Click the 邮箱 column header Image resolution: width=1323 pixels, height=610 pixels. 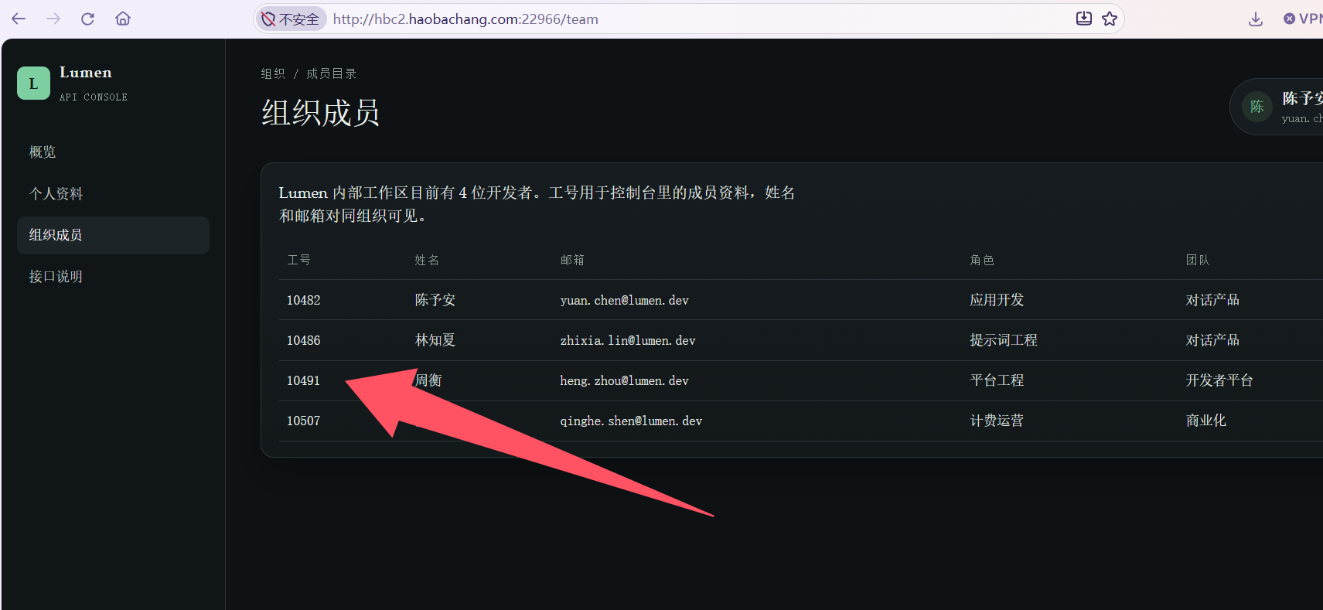(x=572, y=260)
